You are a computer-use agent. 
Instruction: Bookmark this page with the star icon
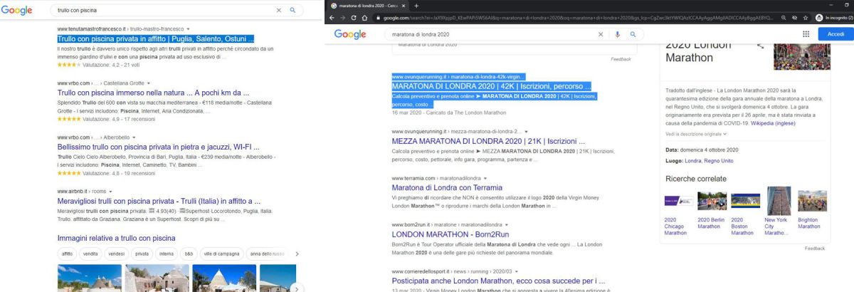(806, 16)
